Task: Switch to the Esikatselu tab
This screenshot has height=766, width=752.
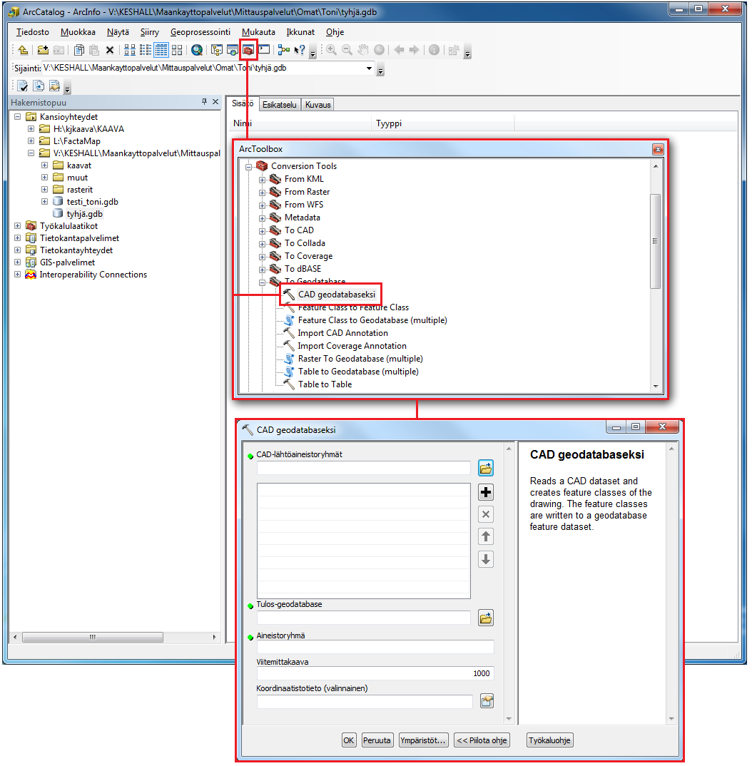Action: tap(280, 105)
